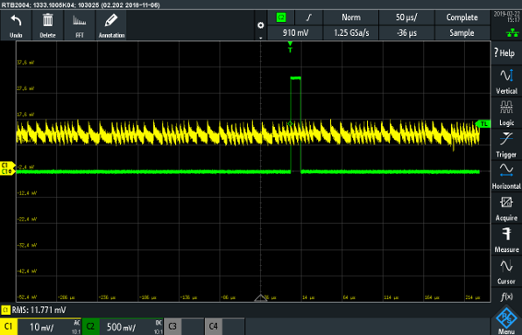Tap the 214 µs time axis label

472,297
